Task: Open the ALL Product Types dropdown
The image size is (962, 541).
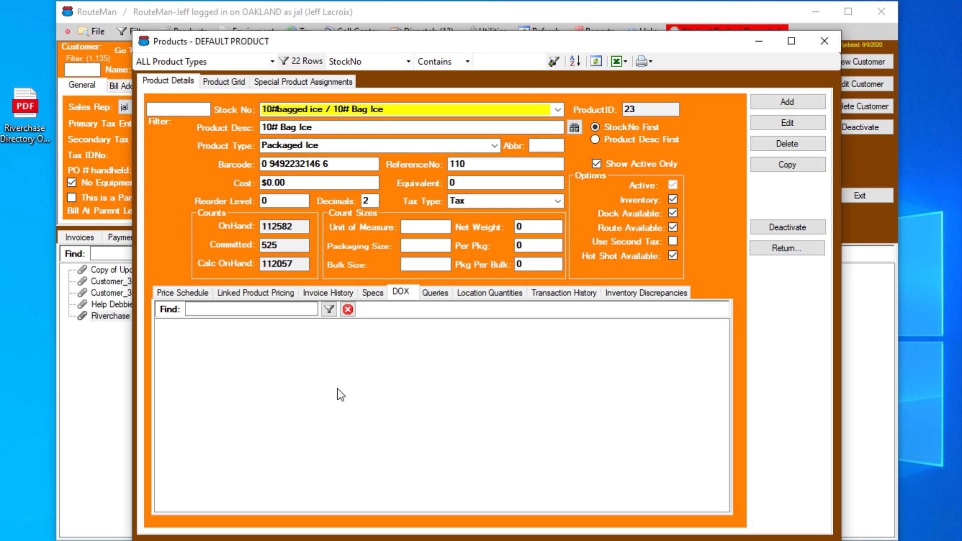Action: (x=272, y=61)
